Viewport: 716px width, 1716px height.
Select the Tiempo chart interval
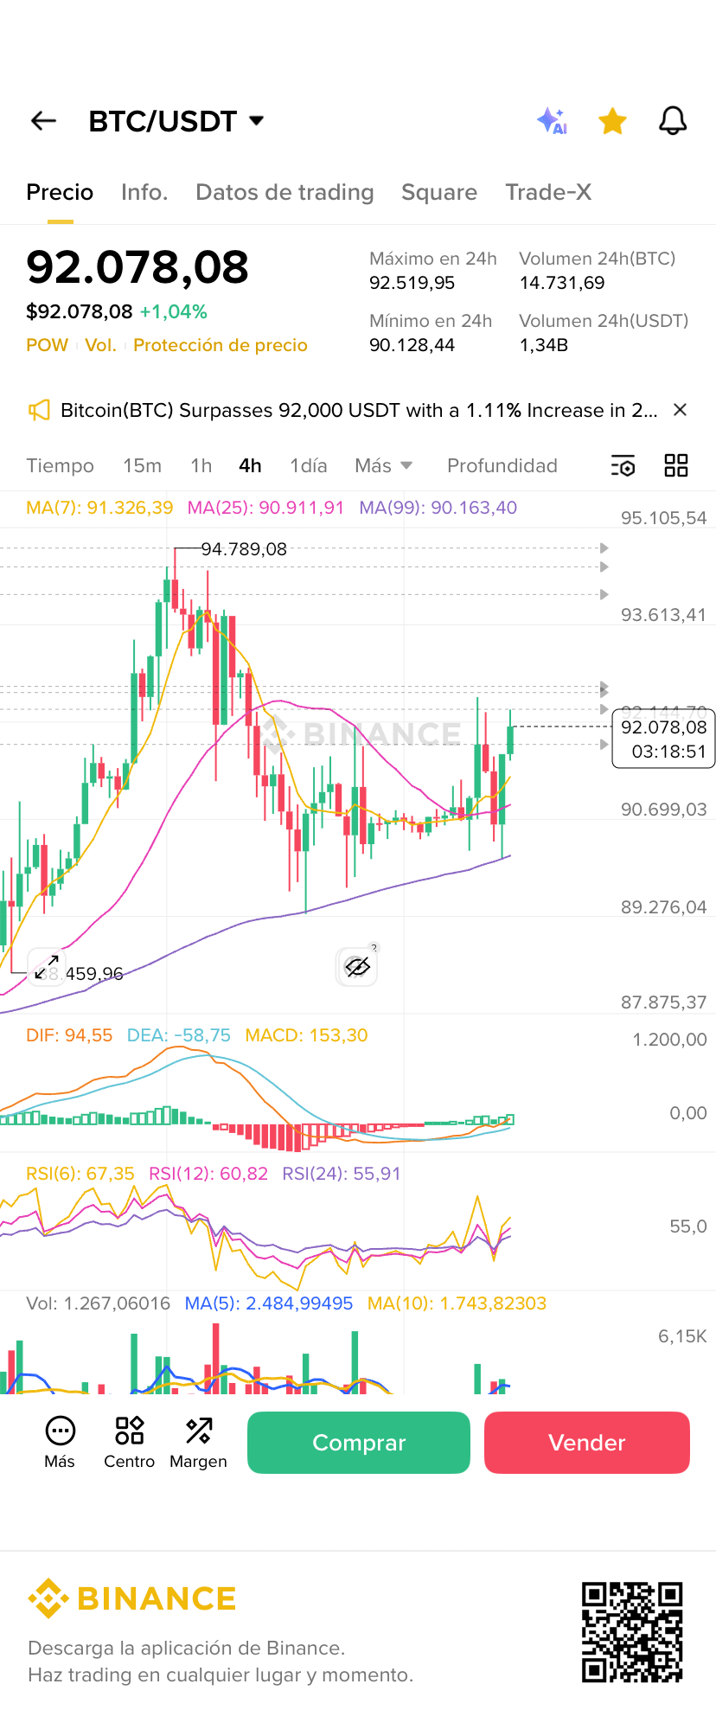coord(60,465)
